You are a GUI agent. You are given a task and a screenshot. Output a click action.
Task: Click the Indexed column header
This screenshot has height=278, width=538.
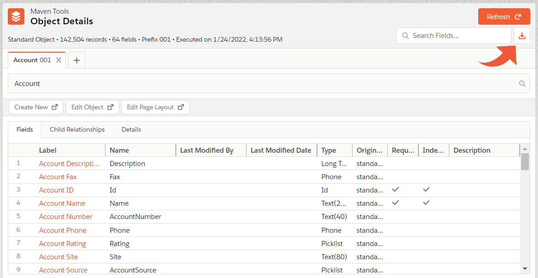[x=434, y=150]
